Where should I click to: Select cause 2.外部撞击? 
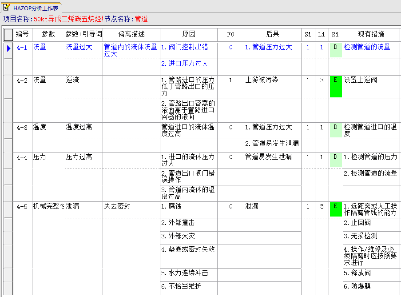click(x=189, y=225)
